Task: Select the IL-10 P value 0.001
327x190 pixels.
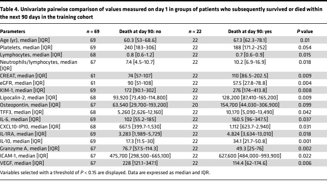Action: coord(305,142)
